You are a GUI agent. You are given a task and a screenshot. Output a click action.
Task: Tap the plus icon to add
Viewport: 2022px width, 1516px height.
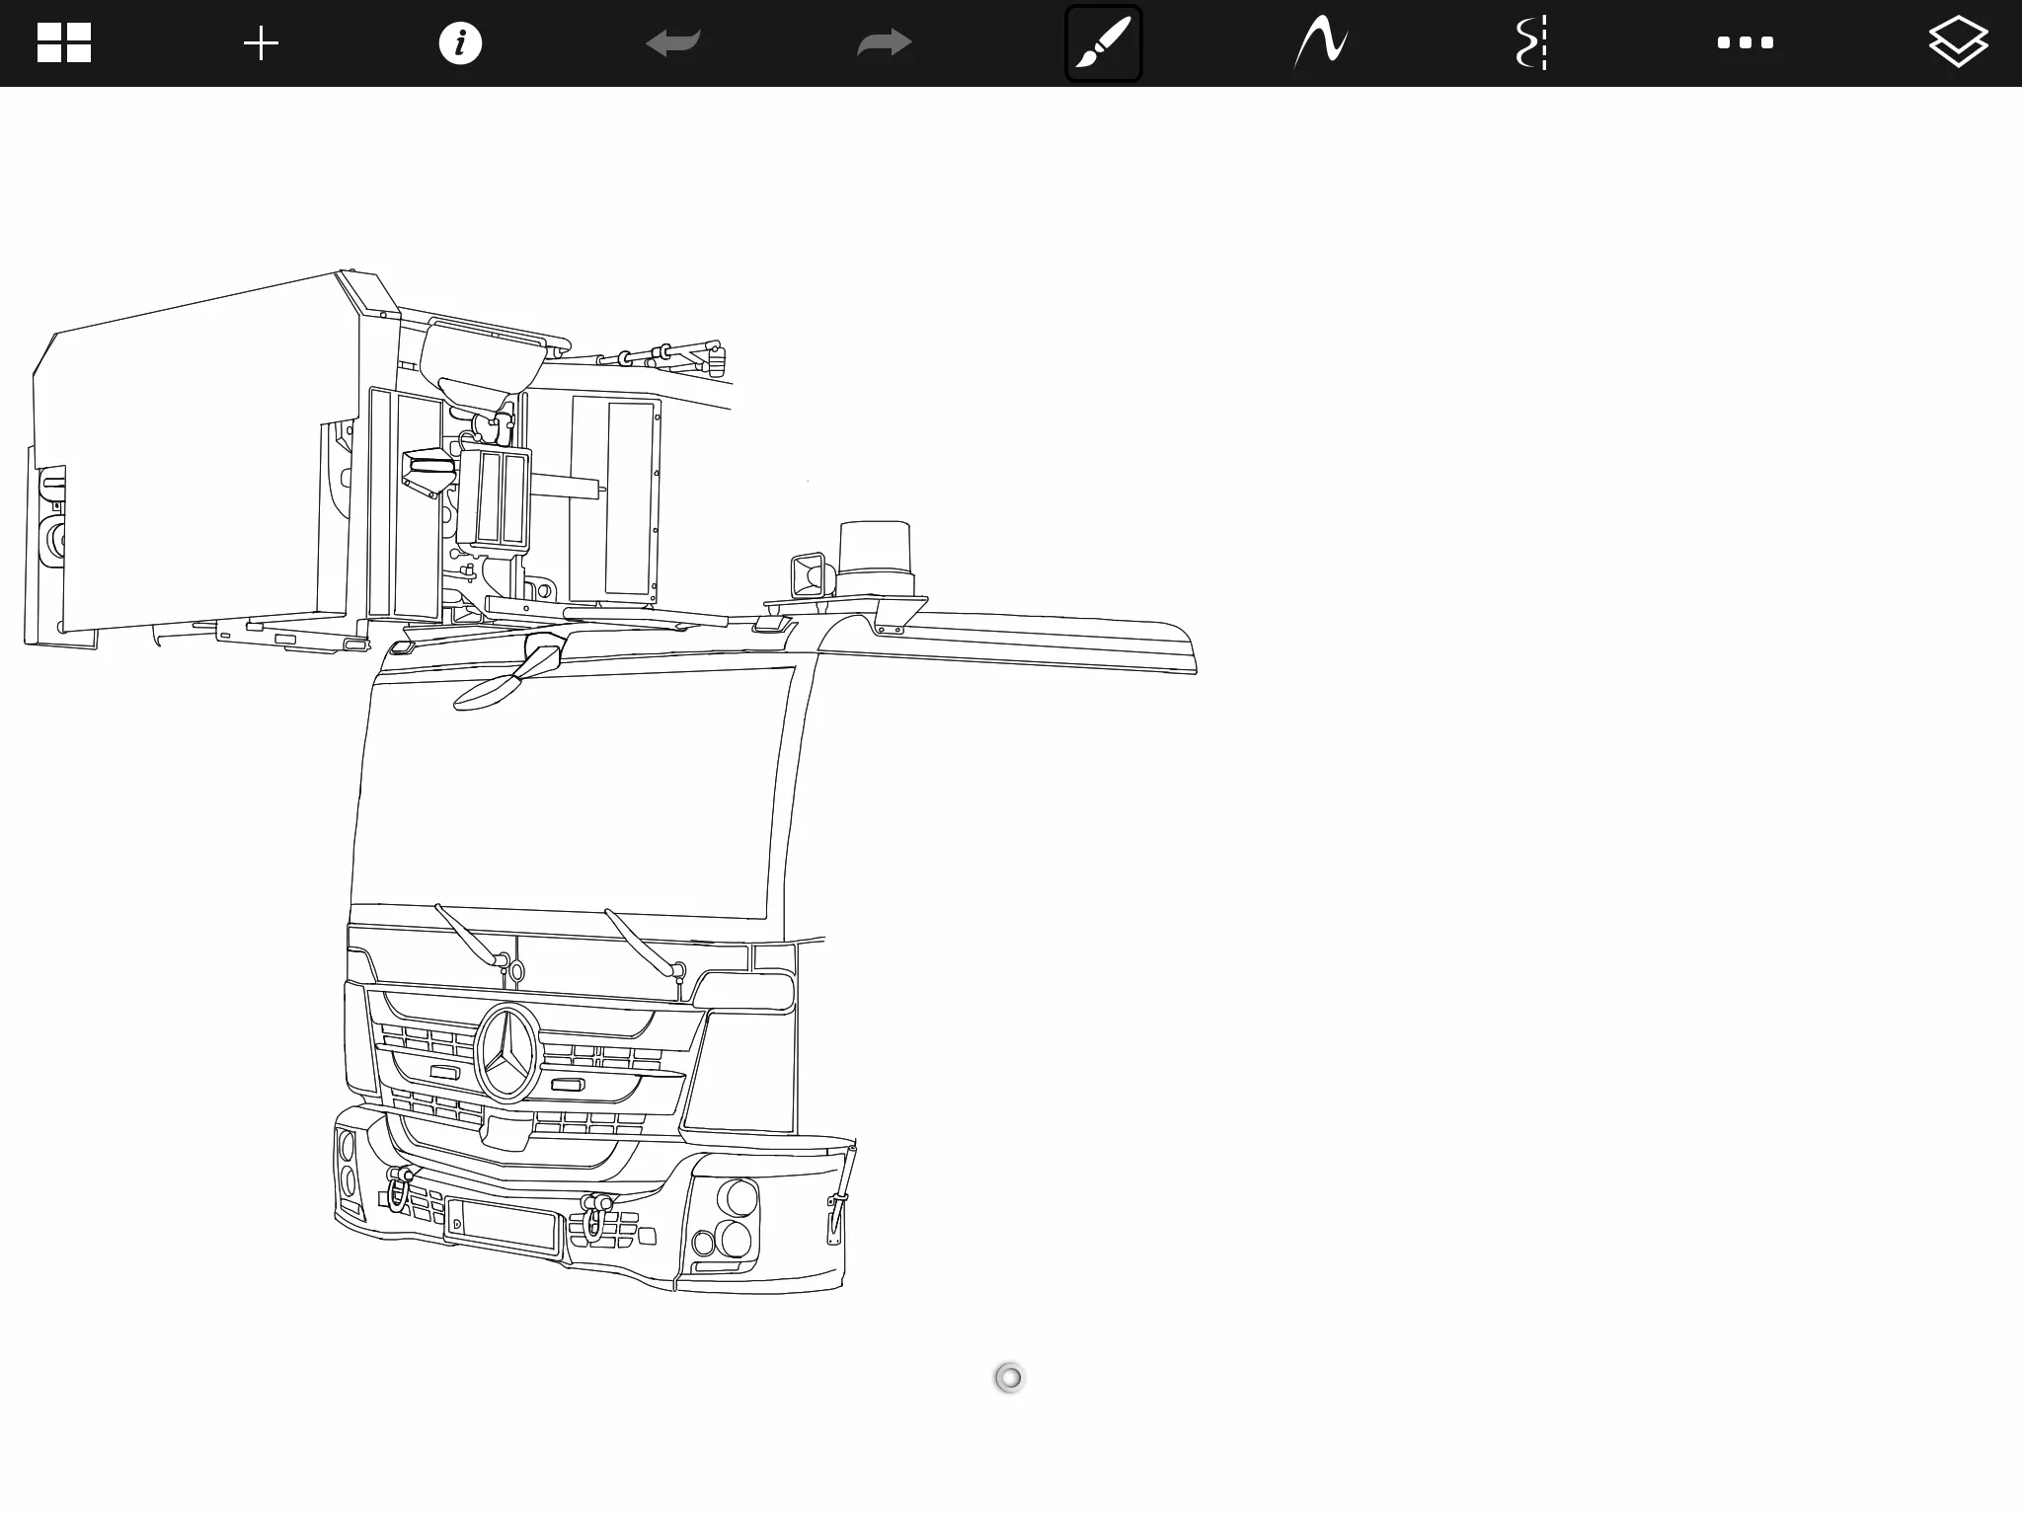[x=261, y=43]
